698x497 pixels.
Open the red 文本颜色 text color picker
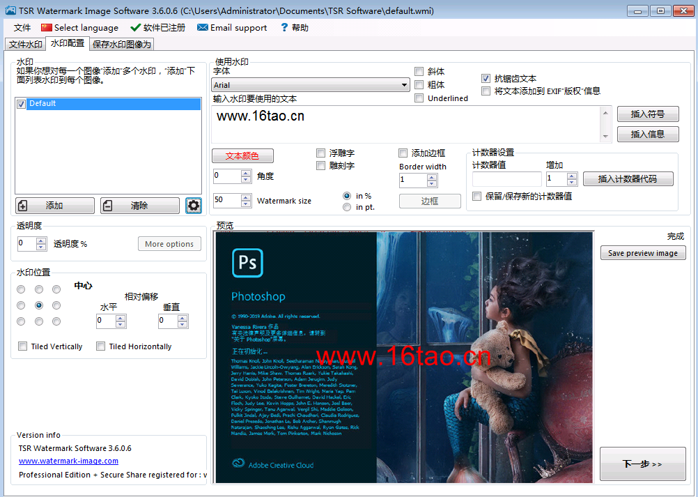(x=242, y=156)
